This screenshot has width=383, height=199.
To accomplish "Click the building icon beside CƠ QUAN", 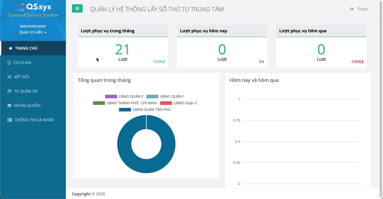I will click(9, 63).
